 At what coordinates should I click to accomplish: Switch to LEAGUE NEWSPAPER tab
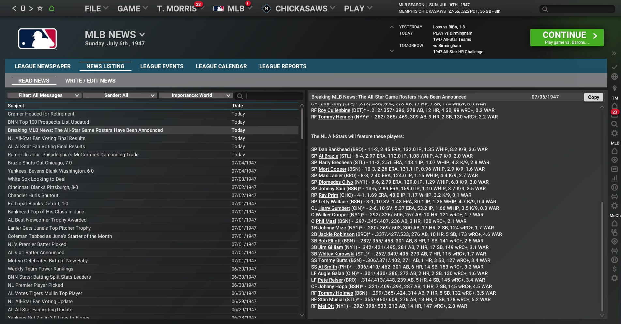tap(43, 66)
